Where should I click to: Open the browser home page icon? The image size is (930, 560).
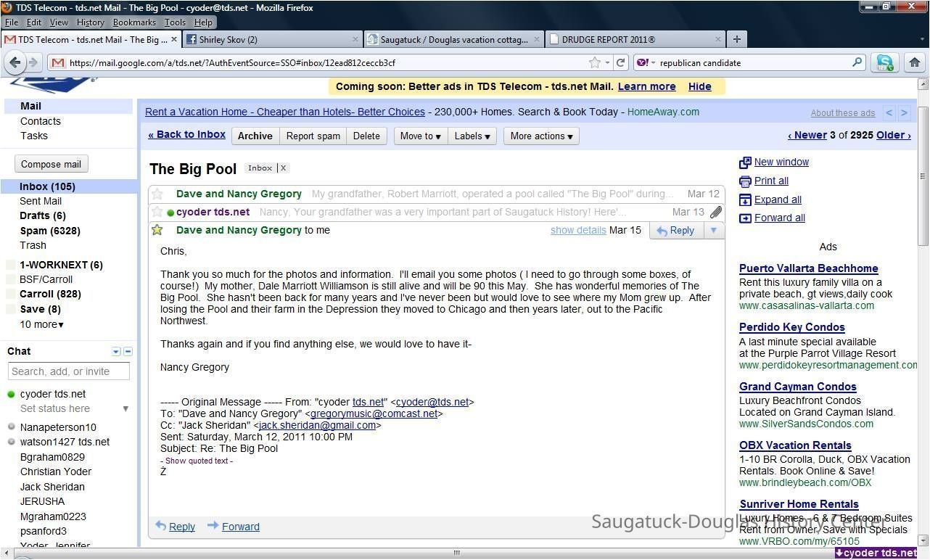tap(914, 63)
